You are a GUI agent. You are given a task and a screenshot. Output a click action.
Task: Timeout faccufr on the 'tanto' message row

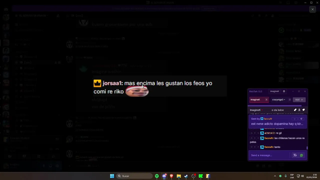click(x=255, y=147)
